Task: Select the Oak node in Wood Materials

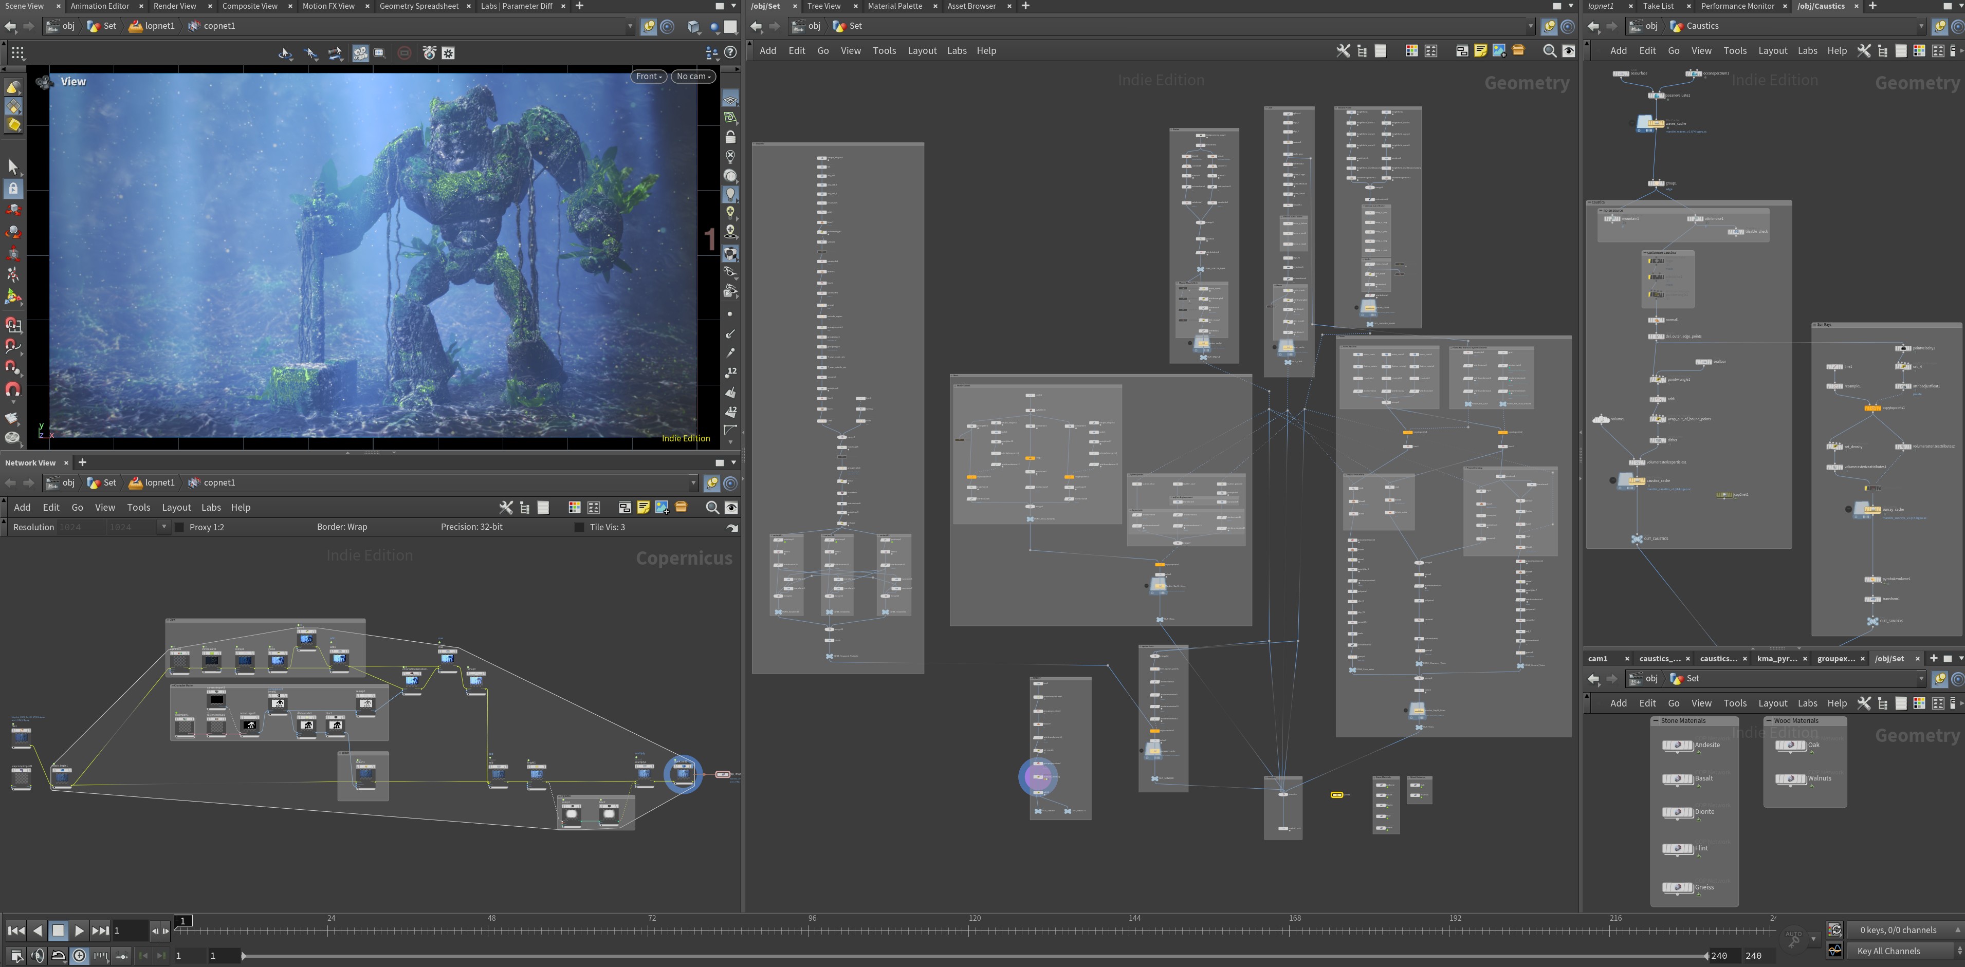Action: point(1790,745)
